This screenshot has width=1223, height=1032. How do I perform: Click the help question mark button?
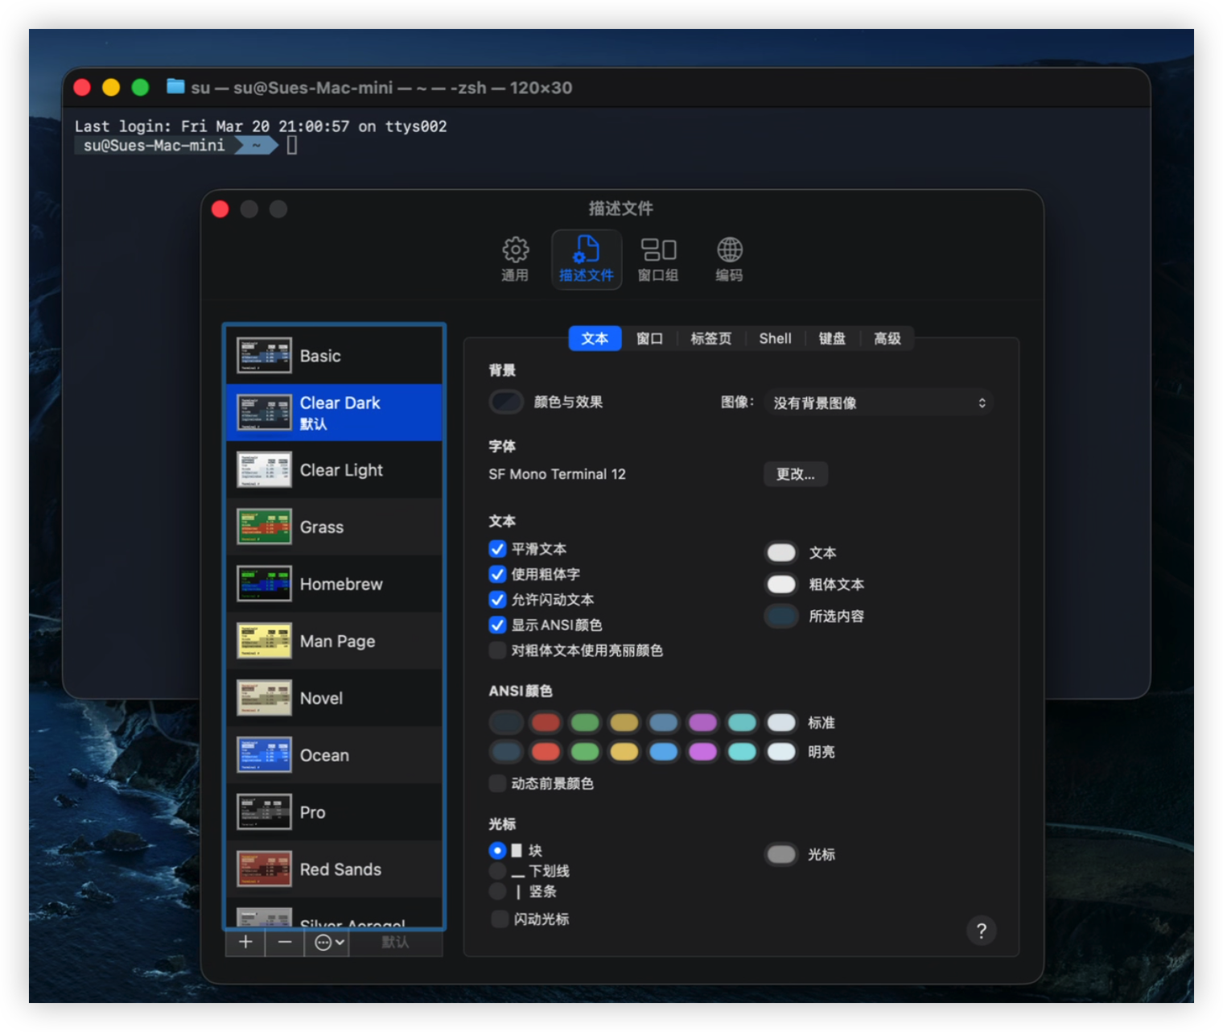coord(981,931)
